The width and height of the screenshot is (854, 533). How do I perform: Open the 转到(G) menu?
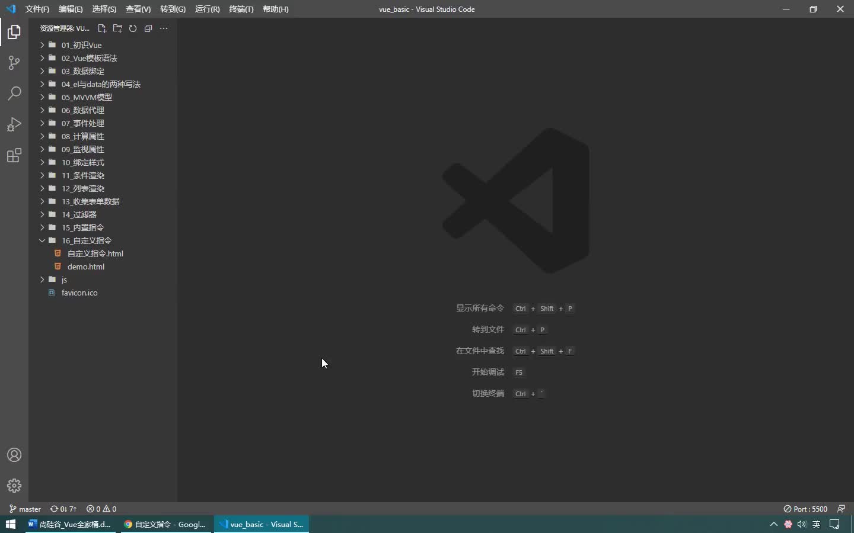(x=173, y=9)
